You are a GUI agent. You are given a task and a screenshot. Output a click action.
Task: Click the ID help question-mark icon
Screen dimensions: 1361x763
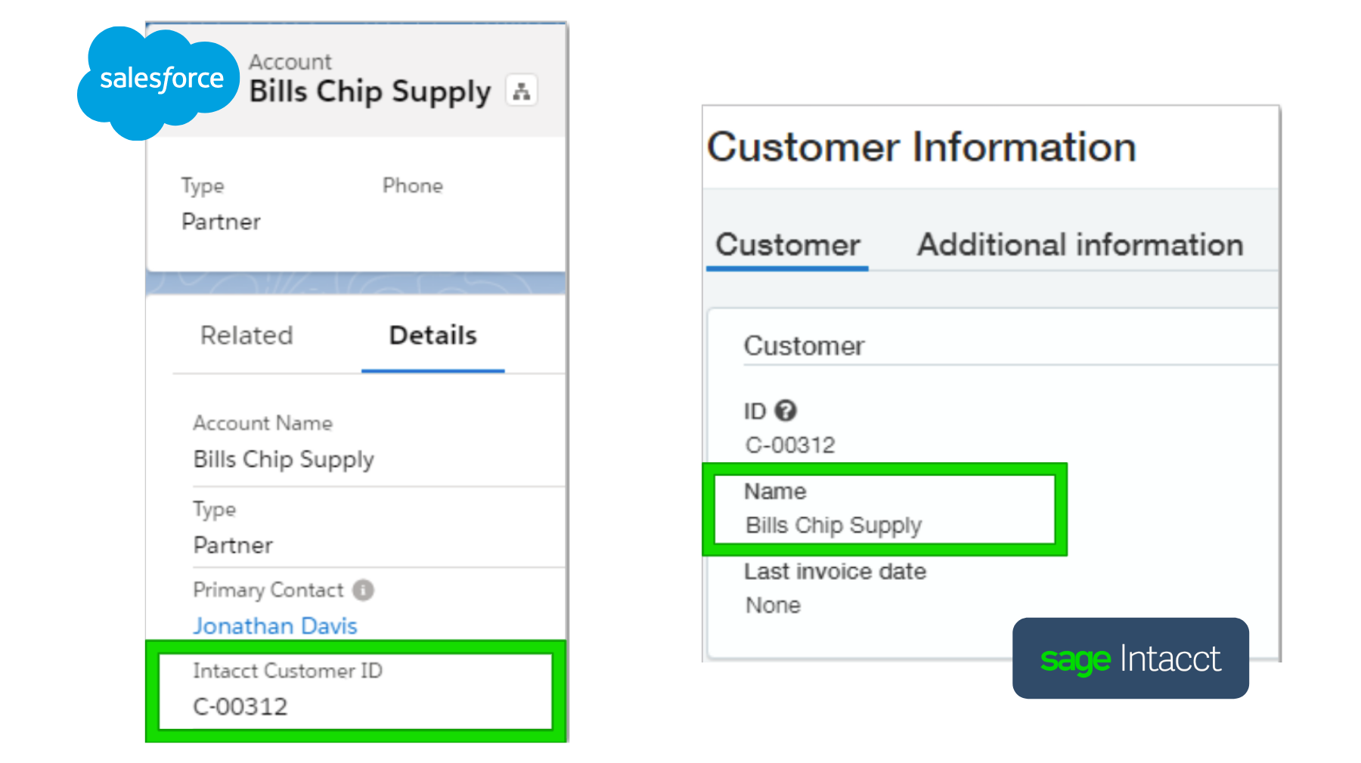click(x=786, y=411)
